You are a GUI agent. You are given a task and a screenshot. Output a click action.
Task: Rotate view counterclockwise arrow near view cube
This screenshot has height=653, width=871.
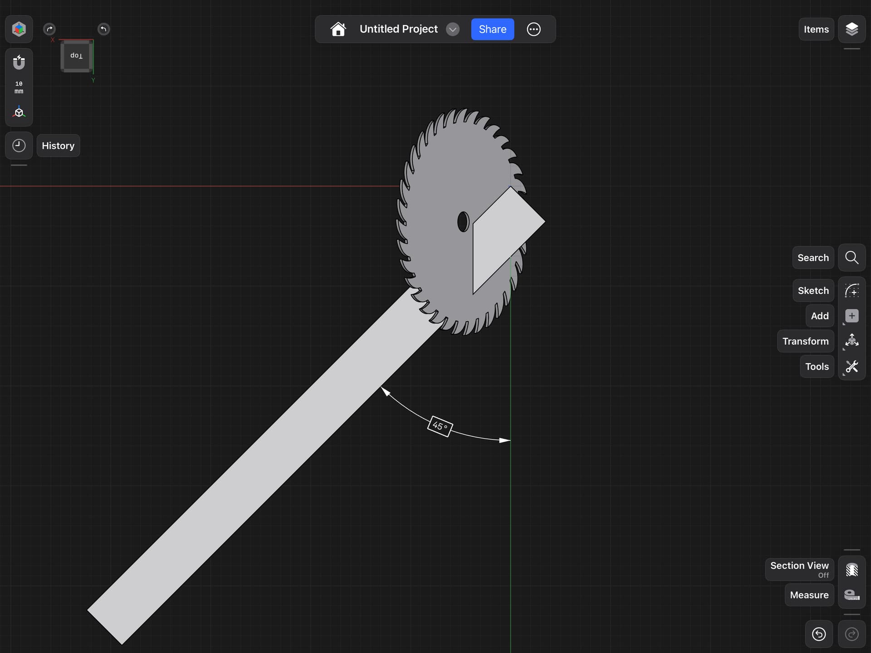(103, 29)
